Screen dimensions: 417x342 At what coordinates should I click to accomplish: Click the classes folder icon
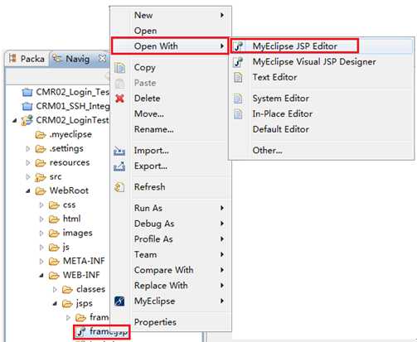67,290
